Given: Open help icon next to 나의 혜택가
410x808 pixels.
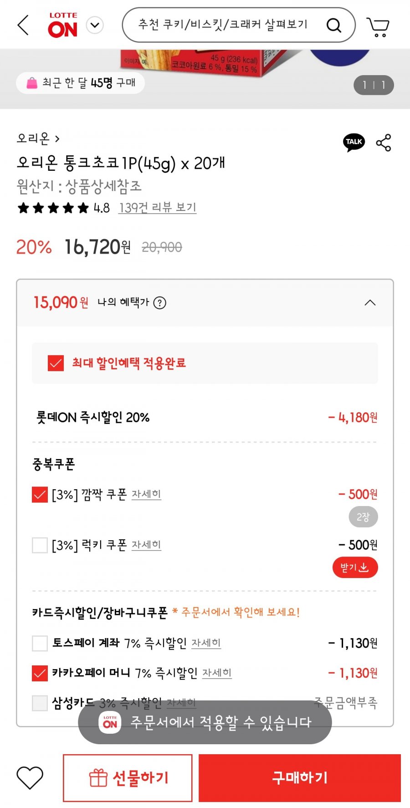Looking at the screenshot, I should coord(160,303).
